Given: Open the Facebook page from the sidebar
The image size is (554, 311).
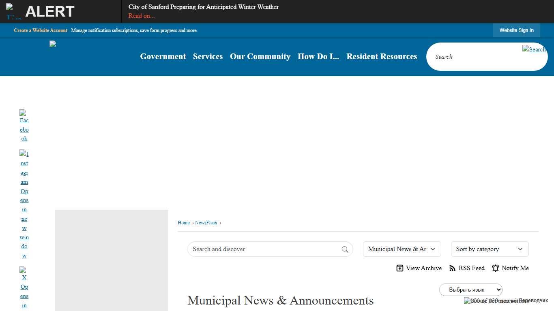Looking at the screenshot, I should (x=24, y=125).
